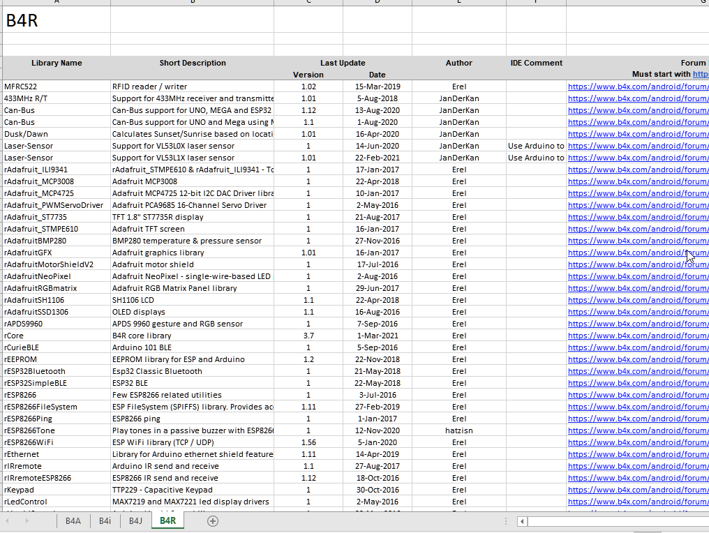Viewport: 709px width, 533px height.
Task: Open forum link for rLedControl row
Action: 638,502
